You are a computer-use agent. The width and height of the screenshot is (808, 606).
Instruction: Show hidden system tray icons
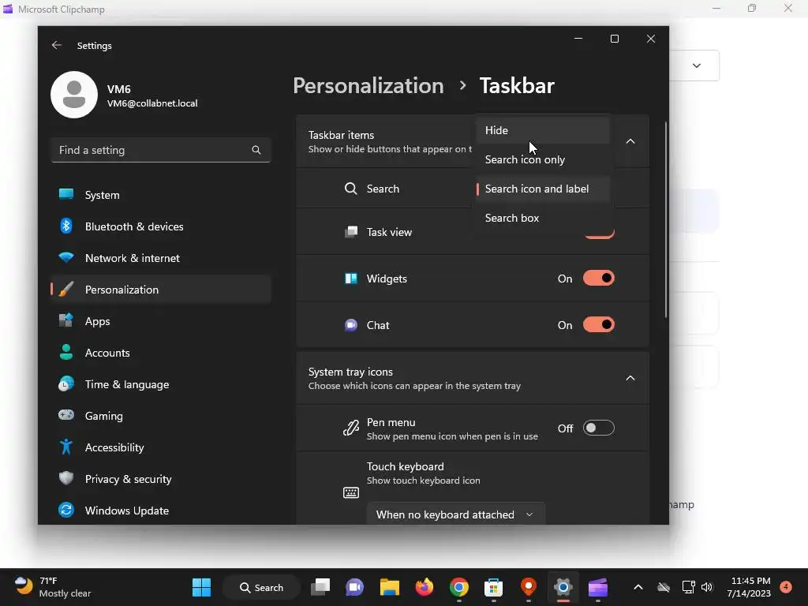[x=638, y=587]
